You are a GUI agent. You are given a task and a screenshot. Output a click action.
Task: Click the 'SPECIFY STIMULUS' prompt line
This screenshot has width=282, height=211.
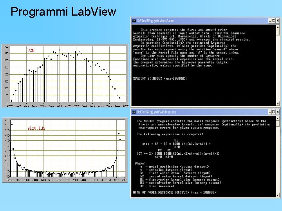click(160, 79)
